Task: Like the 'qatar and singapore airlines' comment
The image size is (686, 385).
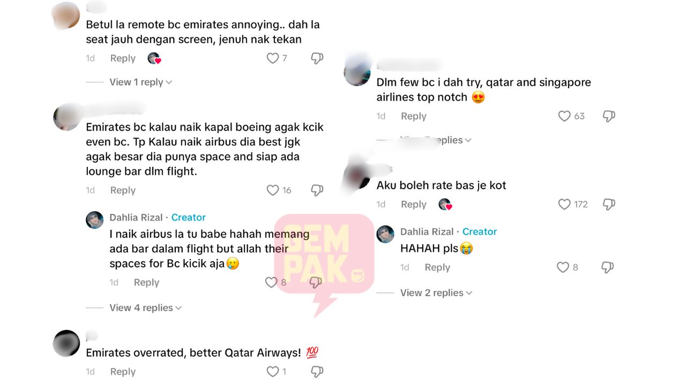Action: click(x=564, y=116)
